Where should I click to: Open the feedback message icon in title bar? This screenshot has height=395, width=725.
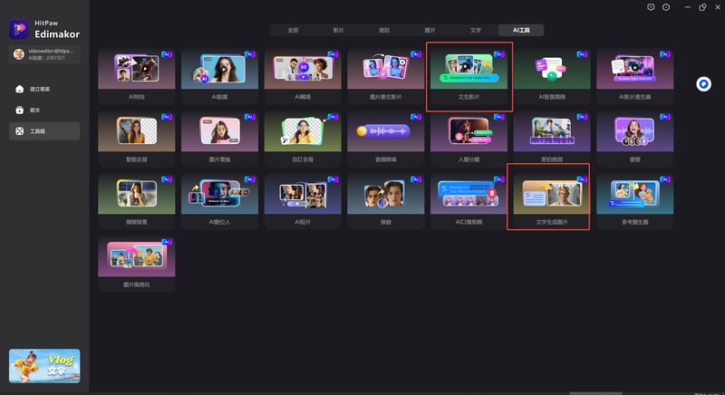point(651,7)
